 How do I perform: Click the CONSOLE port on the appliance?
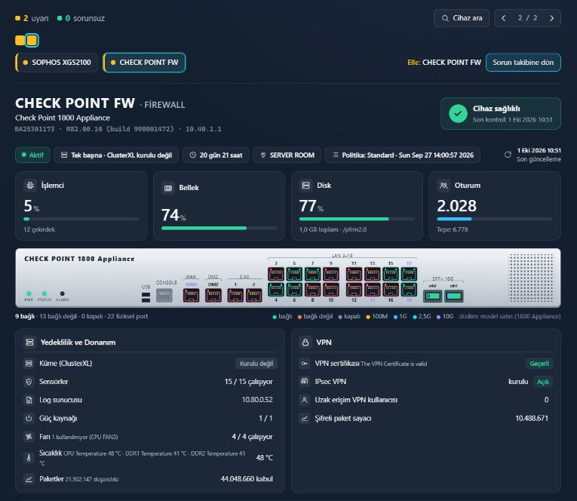coord(164,295)
